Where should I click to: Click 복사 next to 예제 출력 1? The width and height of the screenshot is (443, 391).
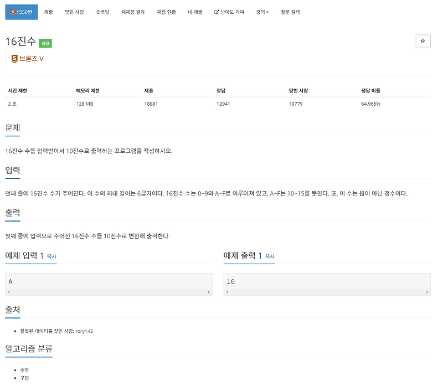click(269, 256)
